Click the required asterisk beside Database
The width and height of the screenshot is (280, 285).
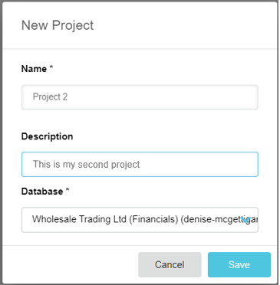pos(68,189)
